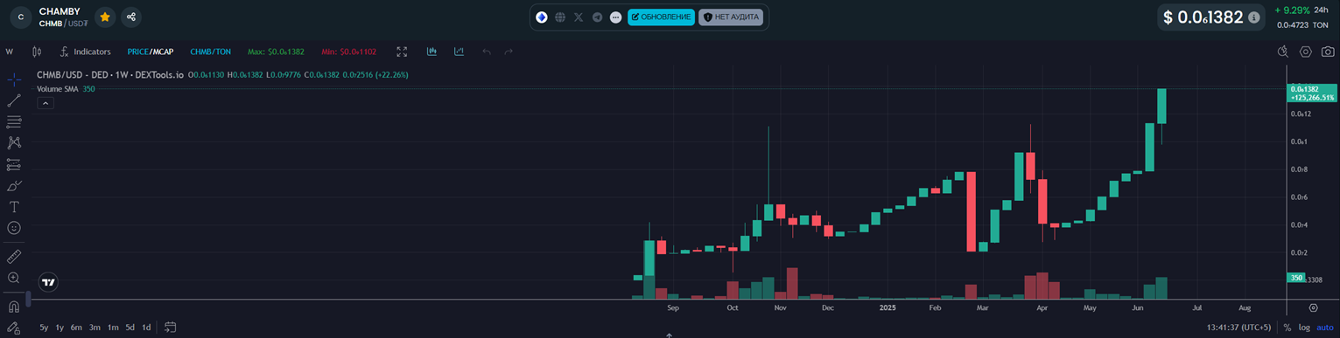Select the 3m time range
Screen dimensions: 1340x338
pos(95,328)
